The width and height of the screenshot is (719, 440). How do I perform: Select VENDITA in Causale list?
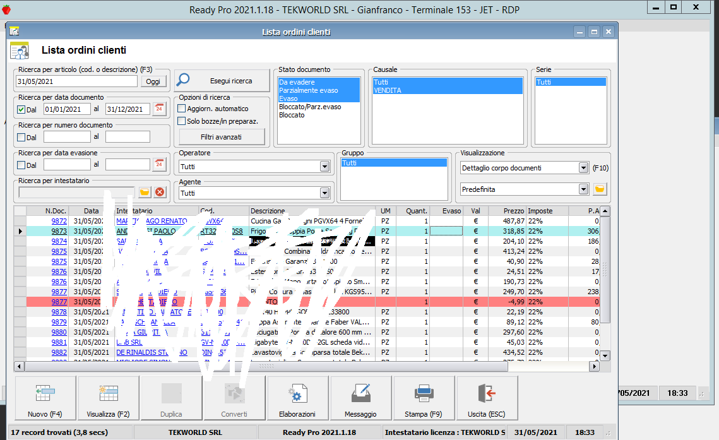(448, 90)
